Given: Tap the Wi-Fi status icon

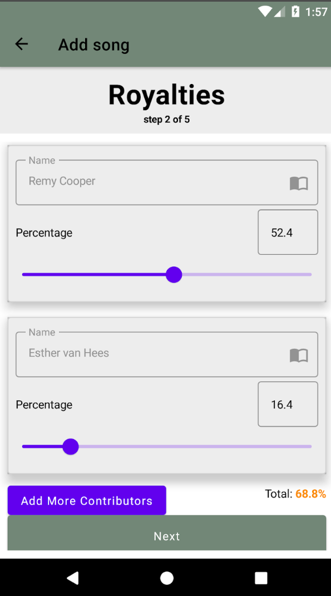Looking at the screenshot, I should click(264, 11).
